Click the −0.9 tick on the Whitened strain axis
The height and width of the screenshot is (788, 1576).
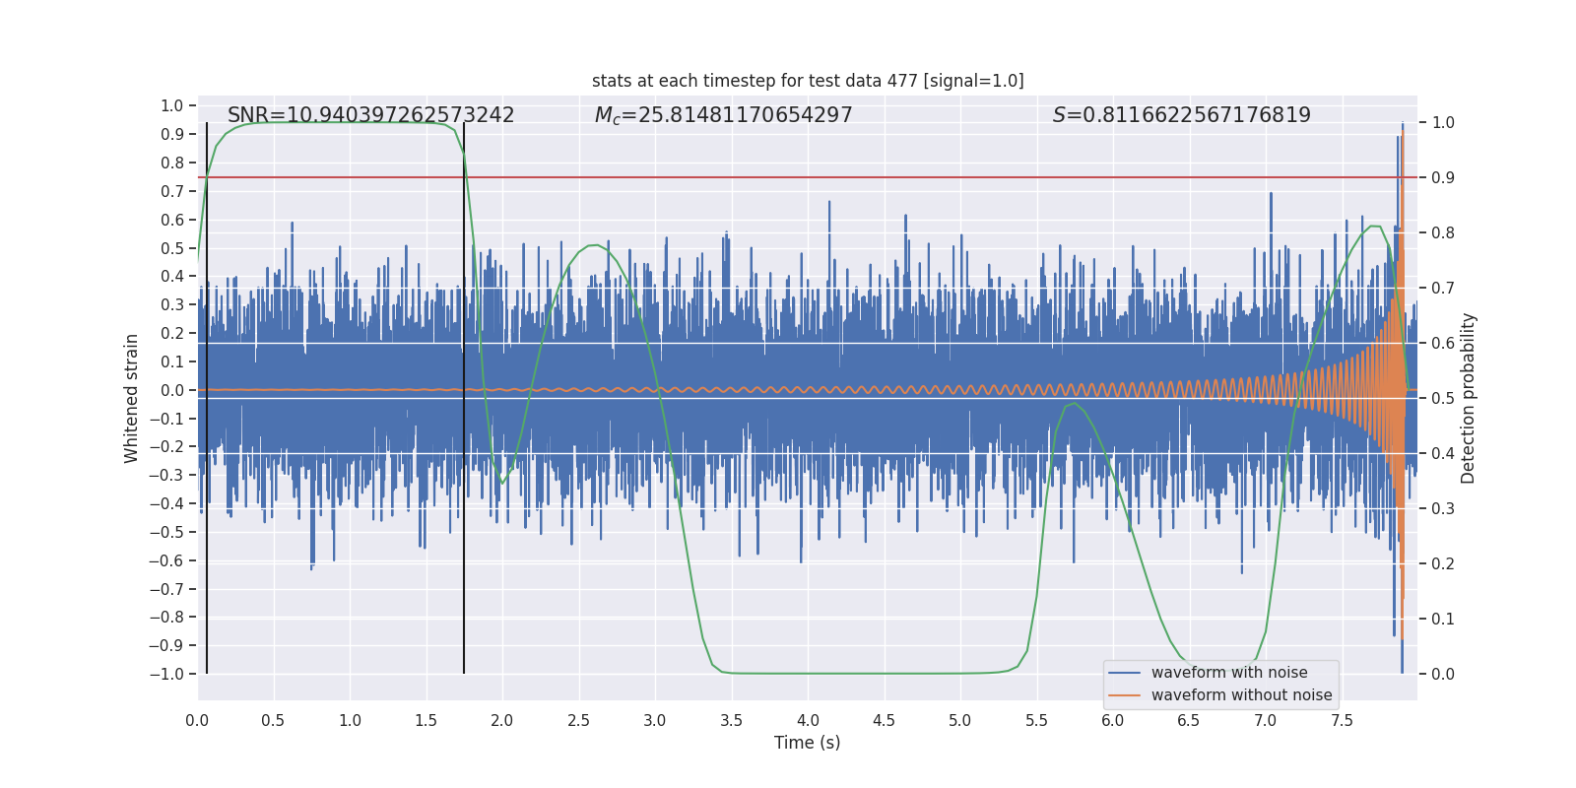click(x=166, y=645)
